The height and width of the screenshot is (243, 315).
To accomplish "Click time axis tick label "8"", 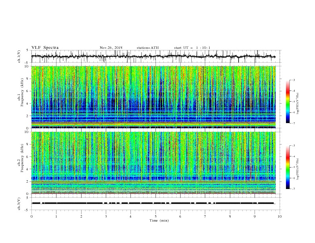I will click(x=230, y=216).
